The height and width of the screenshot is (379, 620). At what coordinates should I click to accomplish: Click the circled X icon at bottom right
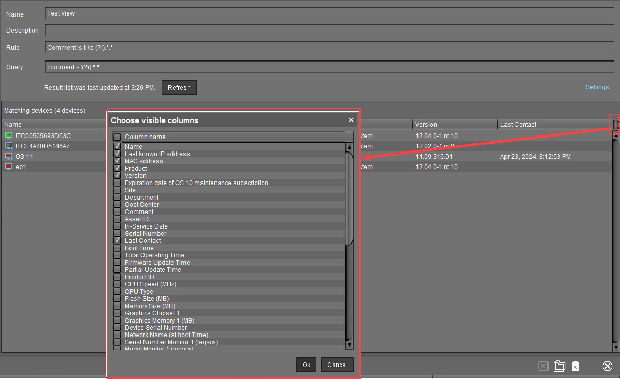click(x=607, y=366)
